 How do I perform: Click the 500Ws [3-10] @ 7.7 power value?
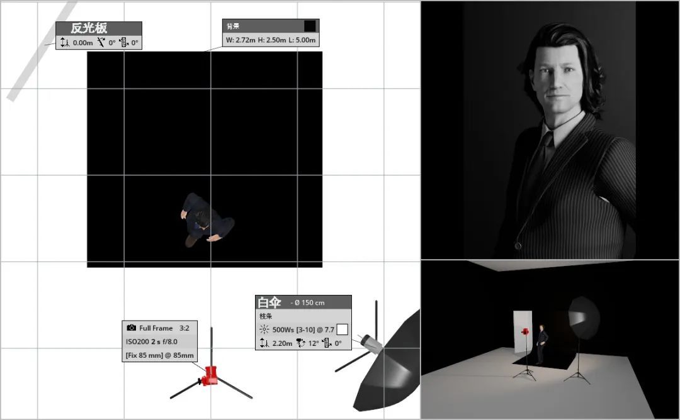pyautogui.click(x=303, y=329)
